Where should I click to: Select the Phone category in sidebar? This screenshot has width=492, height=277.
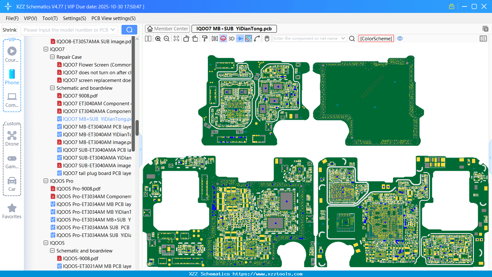[x=12, y=77]
